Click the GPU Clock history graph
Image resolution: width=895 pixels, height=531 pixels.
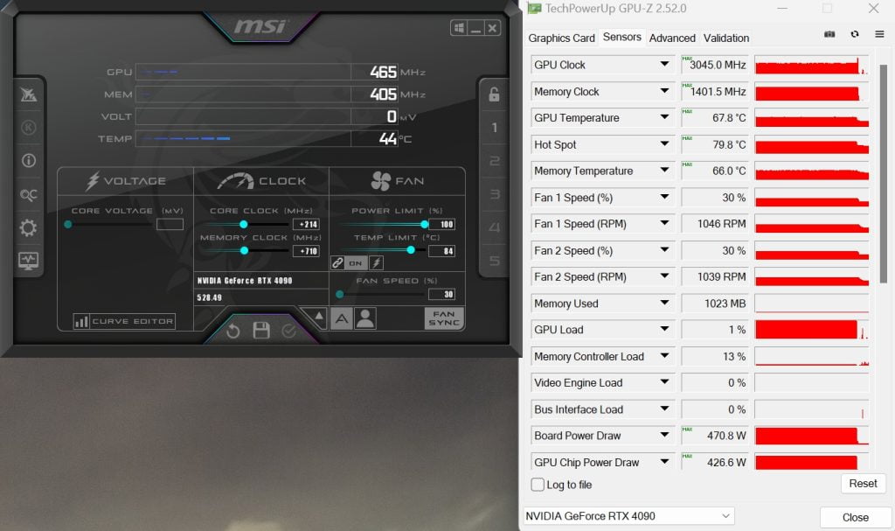811,65
